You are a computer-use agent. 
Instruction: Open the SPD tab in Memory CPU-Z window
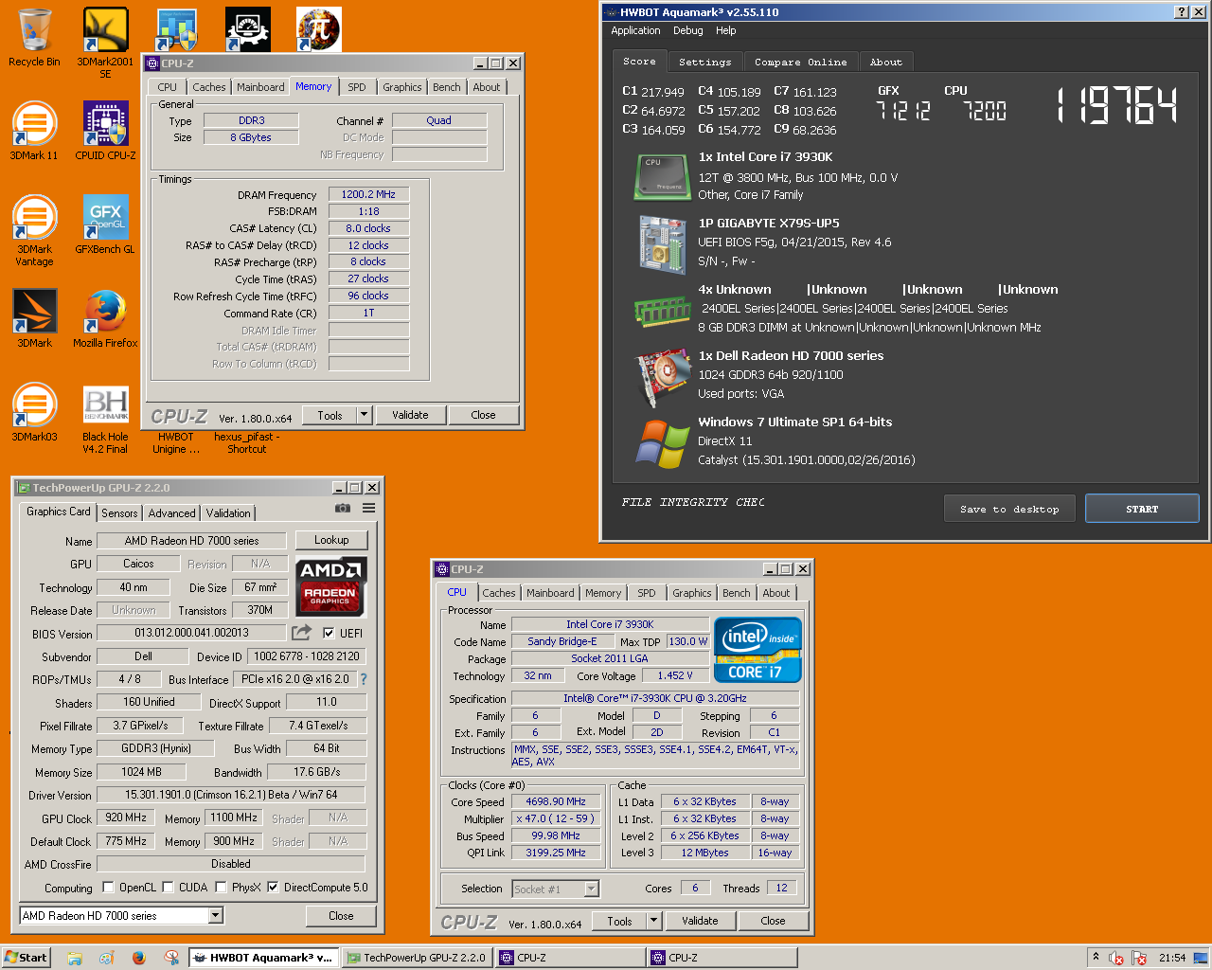click(x=357, y=87)
